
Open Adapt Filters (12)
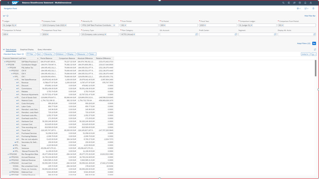(x=304, y=43)
